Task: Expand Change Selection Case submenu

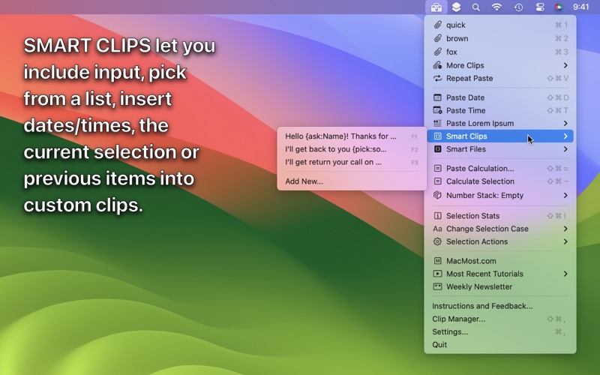Action: click(500, 229)
